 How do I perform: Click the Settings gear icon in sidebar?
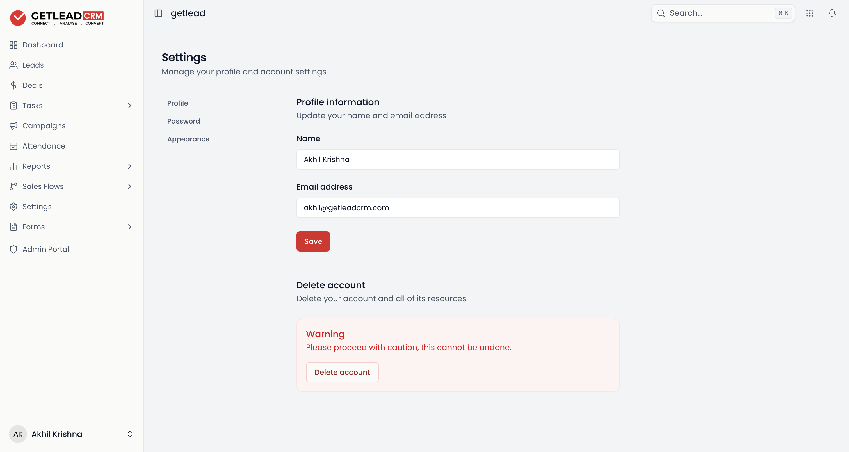tap(13, 207)
